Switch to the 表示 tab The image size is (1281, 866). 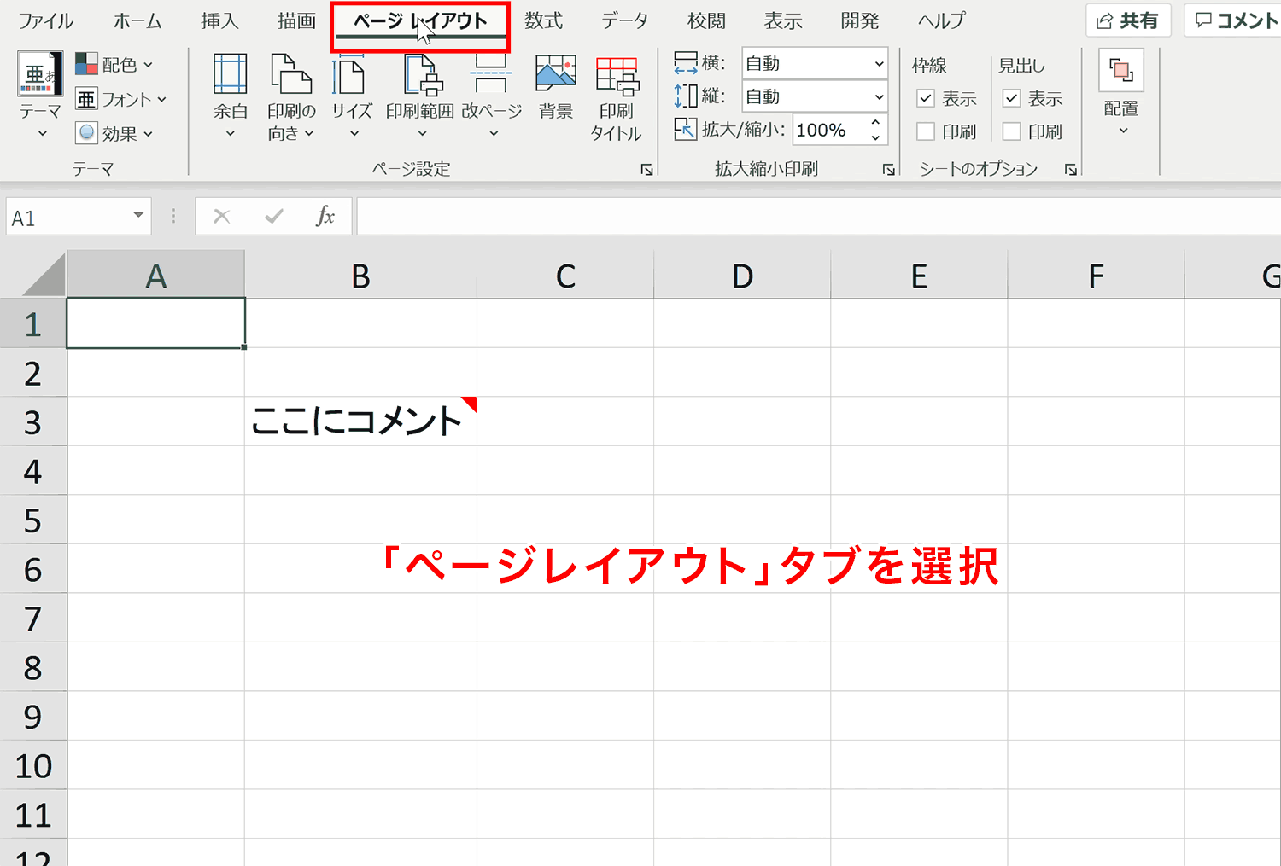(783, 20)
